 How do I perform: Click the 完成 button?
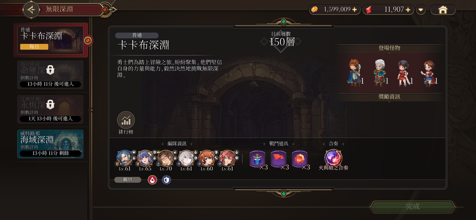coord(413,207)
